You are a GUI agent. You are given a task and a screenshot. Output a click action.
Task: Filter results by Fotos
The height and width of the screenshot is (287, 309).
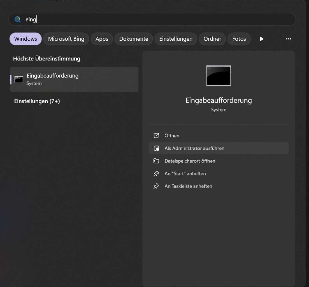tap(239, 39)
